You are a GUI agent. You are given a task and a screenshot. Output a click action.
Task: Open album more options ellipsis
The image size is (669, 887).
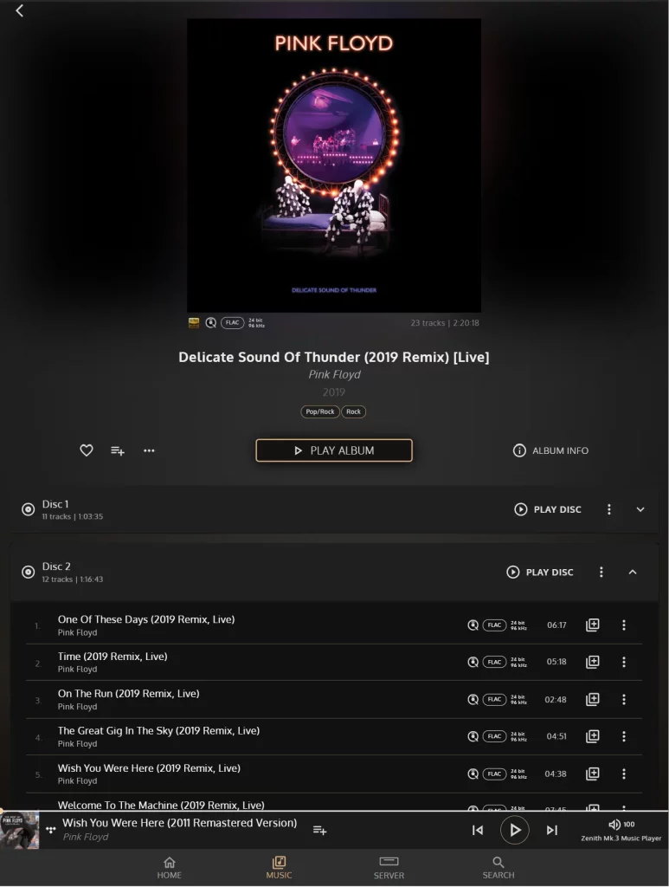[x=149, y=450]
